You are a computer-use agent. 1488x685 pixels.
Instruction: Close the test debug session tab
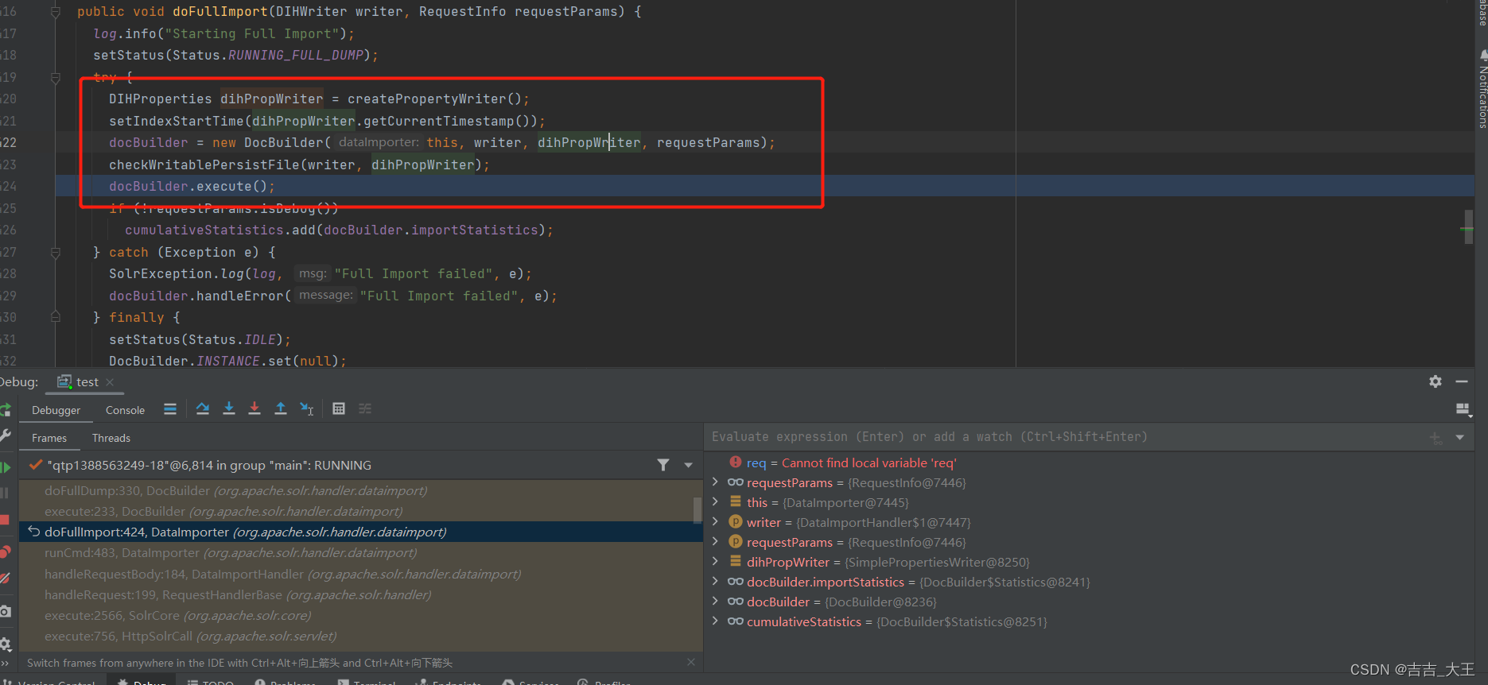pyautogui.click(x=110, y=382)
